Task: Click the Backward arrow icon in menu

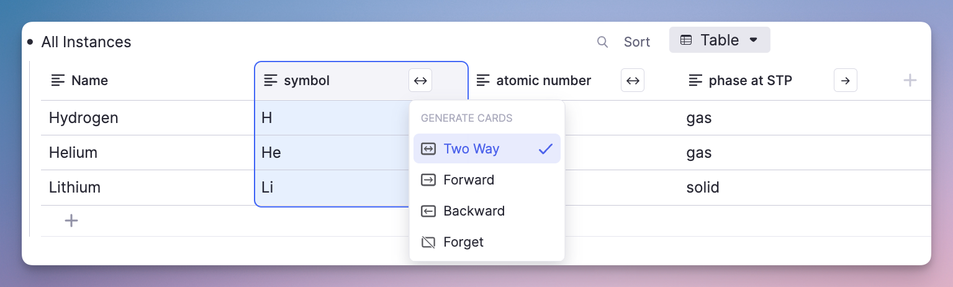Action: pyautogui.click(x=428, y=211)
